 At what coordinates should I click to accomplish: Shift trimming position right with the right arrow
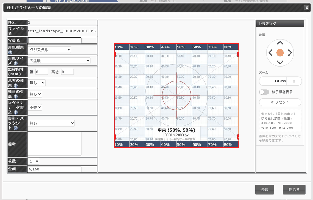[290, 53]
